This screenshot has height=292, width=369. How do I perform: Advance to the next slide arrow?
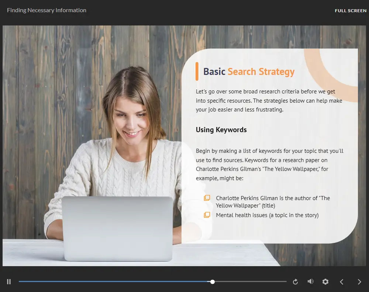tap(359, 282)
